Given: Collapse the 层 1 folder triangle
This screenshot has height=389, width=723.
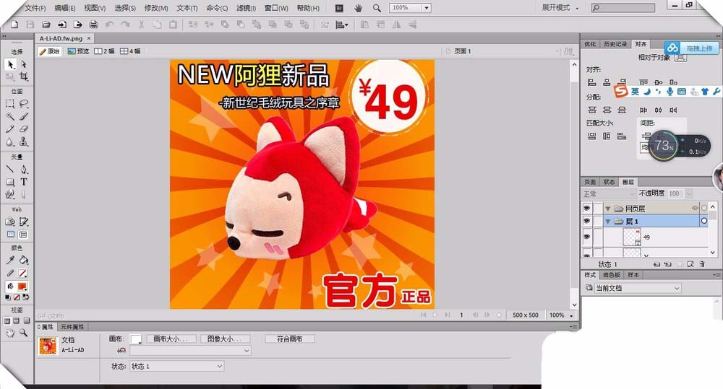Looking at the screenshot, I should [x=608, y=222].
